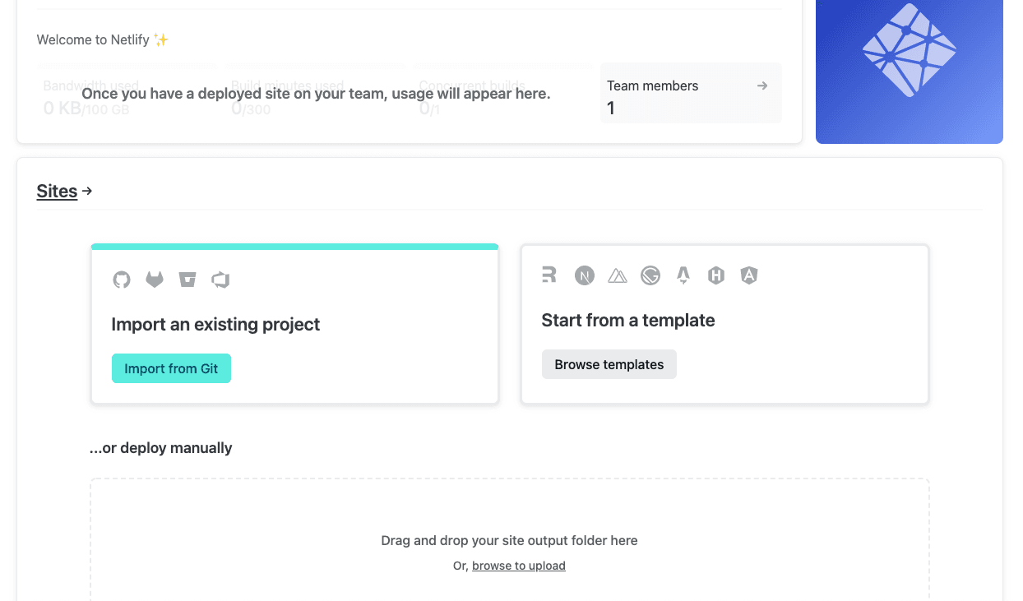1023x601 pixels.
Task: Click the Import from Git button
Action: tap(171, 368)
